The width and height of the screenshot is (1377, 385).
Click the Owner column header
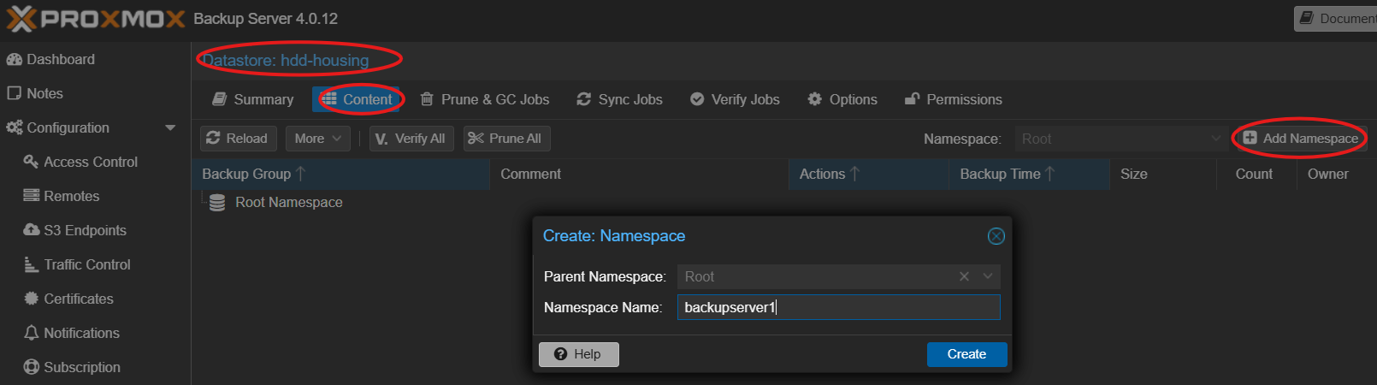[x=1337, y=174]
